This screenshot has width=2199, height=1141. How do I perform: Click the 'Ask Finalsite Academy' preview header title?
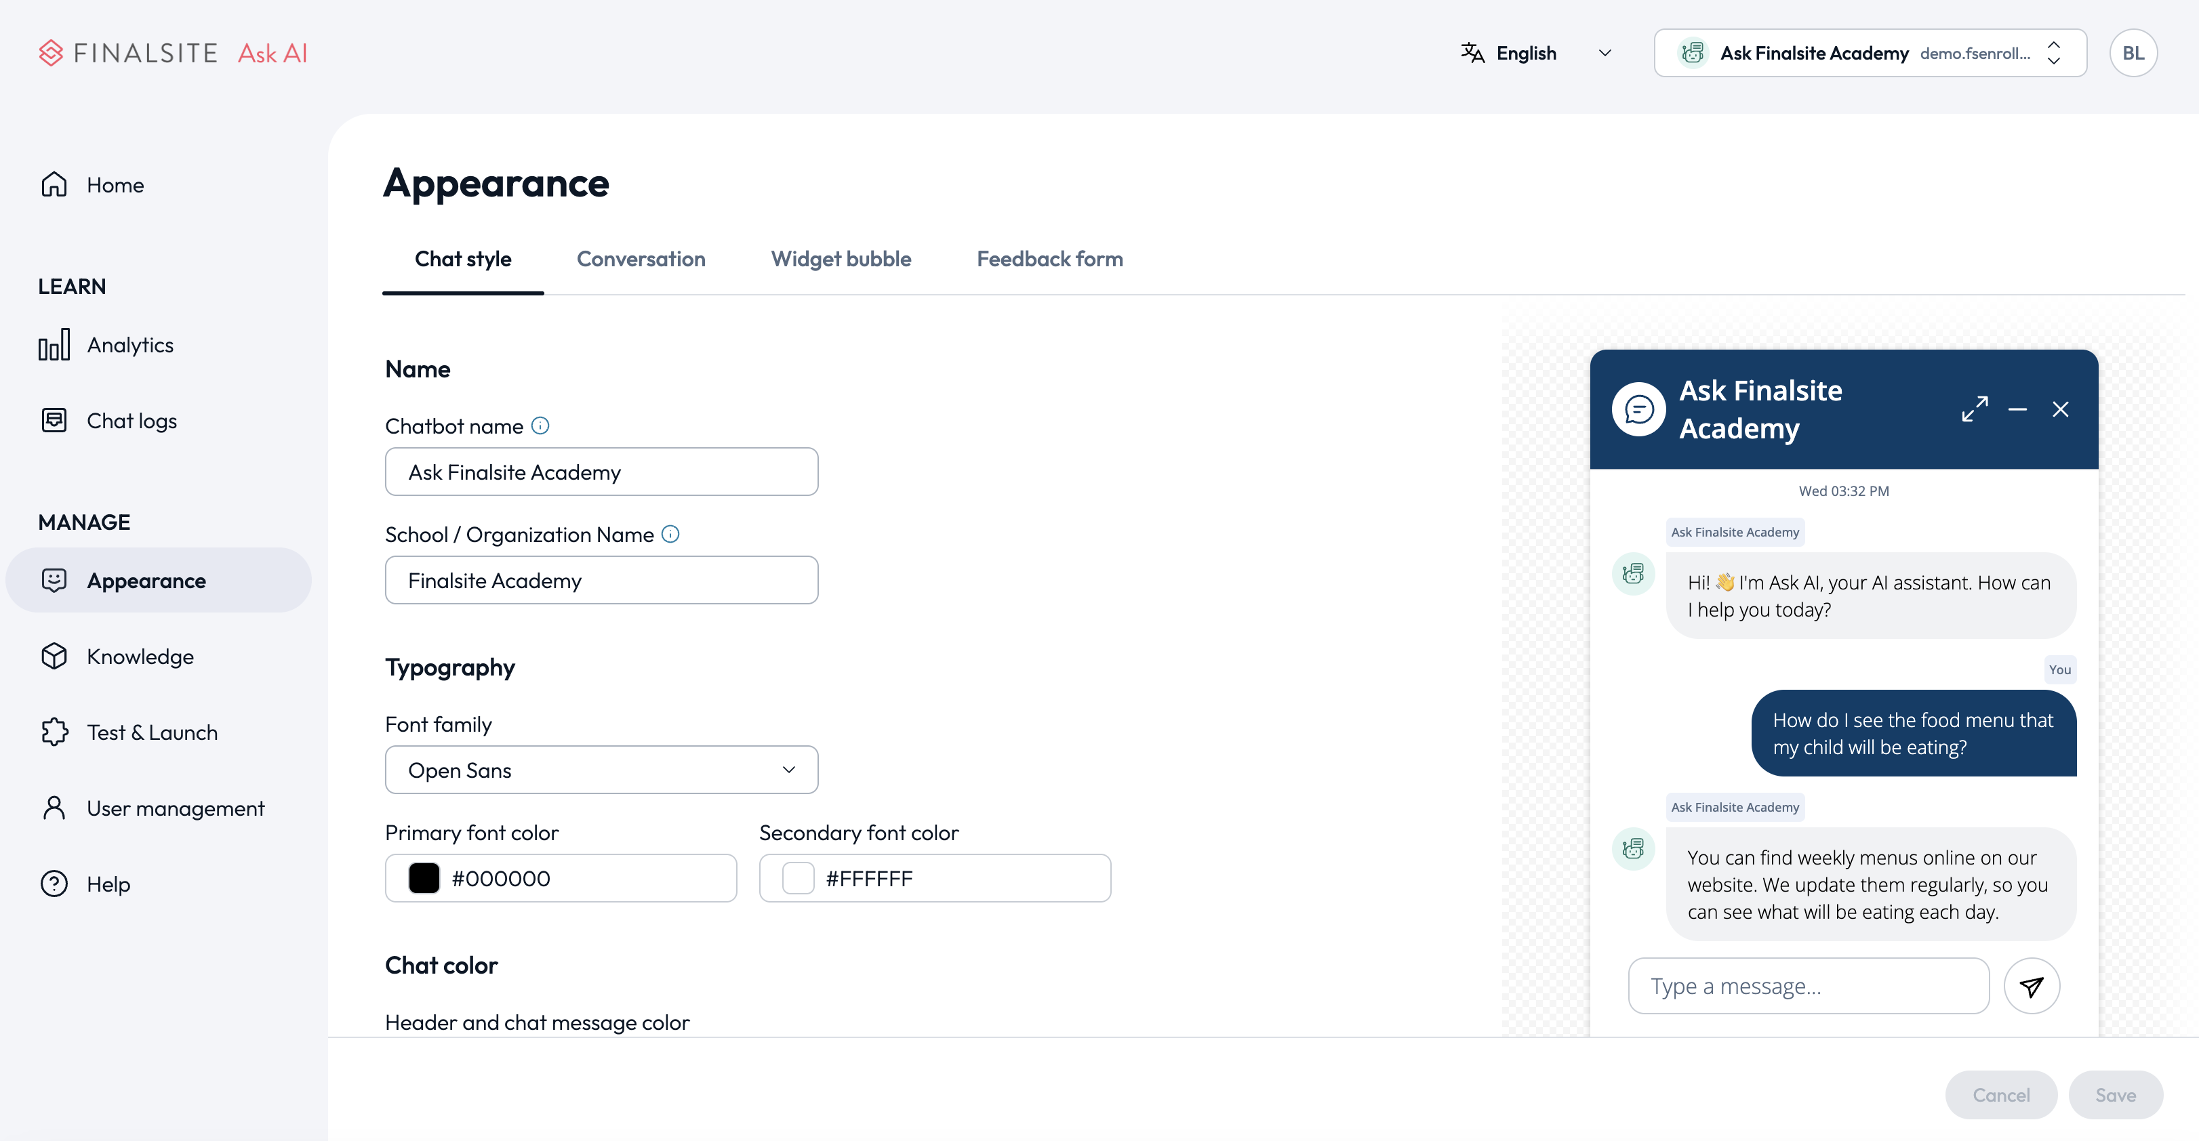1760,409
